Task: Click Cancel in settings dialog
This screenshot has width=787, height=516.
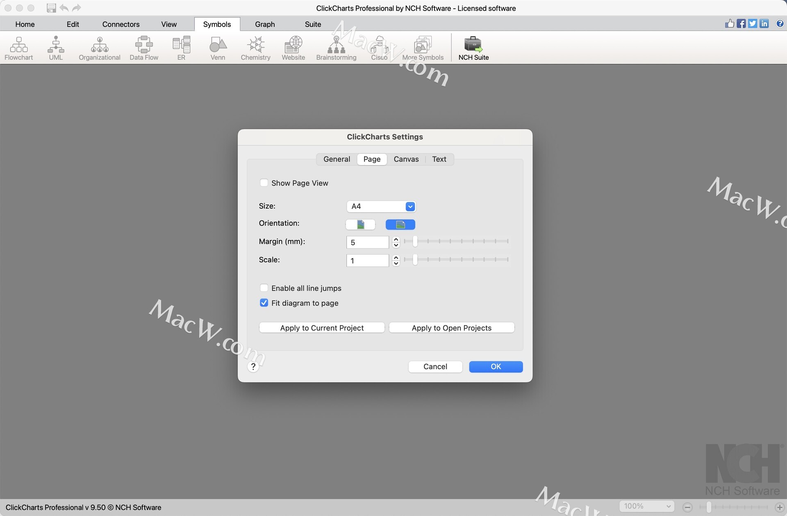Action: pyautogui.click(x=435, y=366)
